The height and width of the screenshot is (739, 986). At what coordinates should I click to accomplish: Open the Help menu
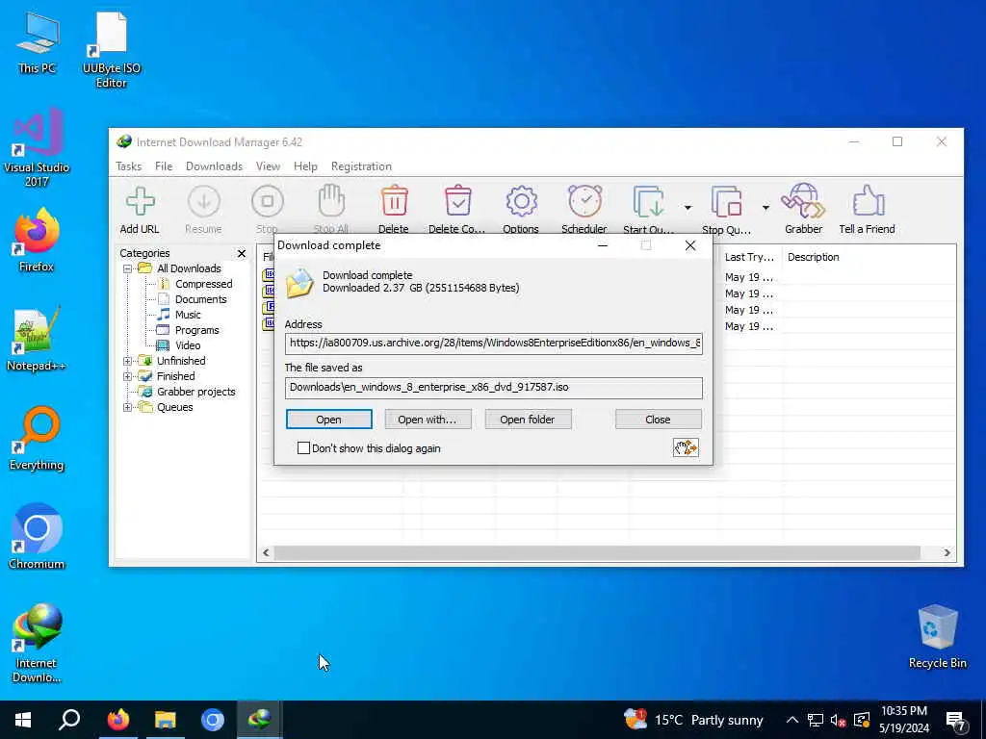coord(305,166)
